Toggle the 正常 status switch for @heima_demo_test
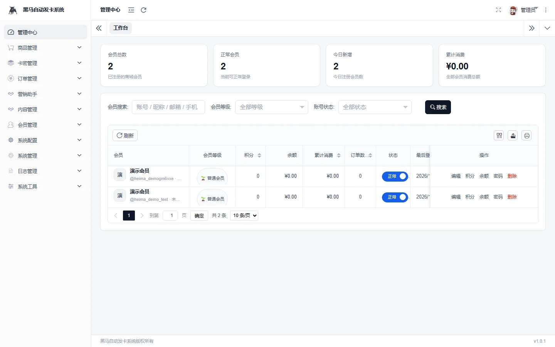Viewport: 555px width, 347px height. pos(395,197)
